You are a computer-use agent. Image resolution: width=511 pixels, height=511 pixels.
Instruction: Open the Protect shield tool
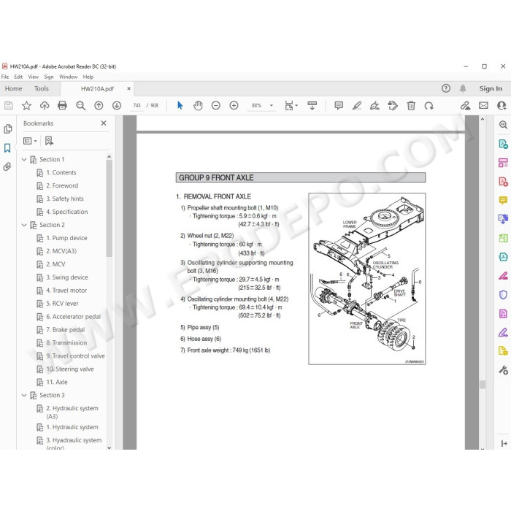pos(503,295)
